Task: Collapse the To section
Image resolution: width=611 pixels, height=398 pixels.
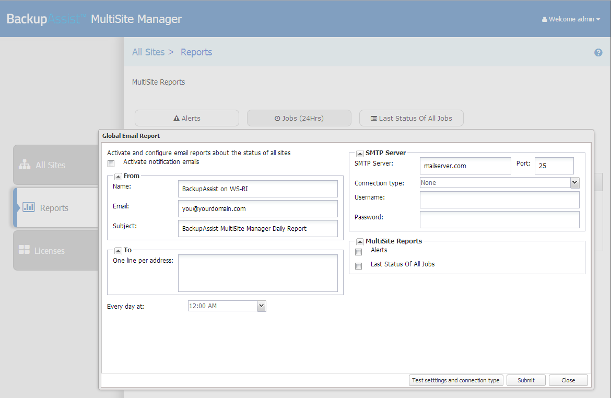Action: (x=118, y=250)
